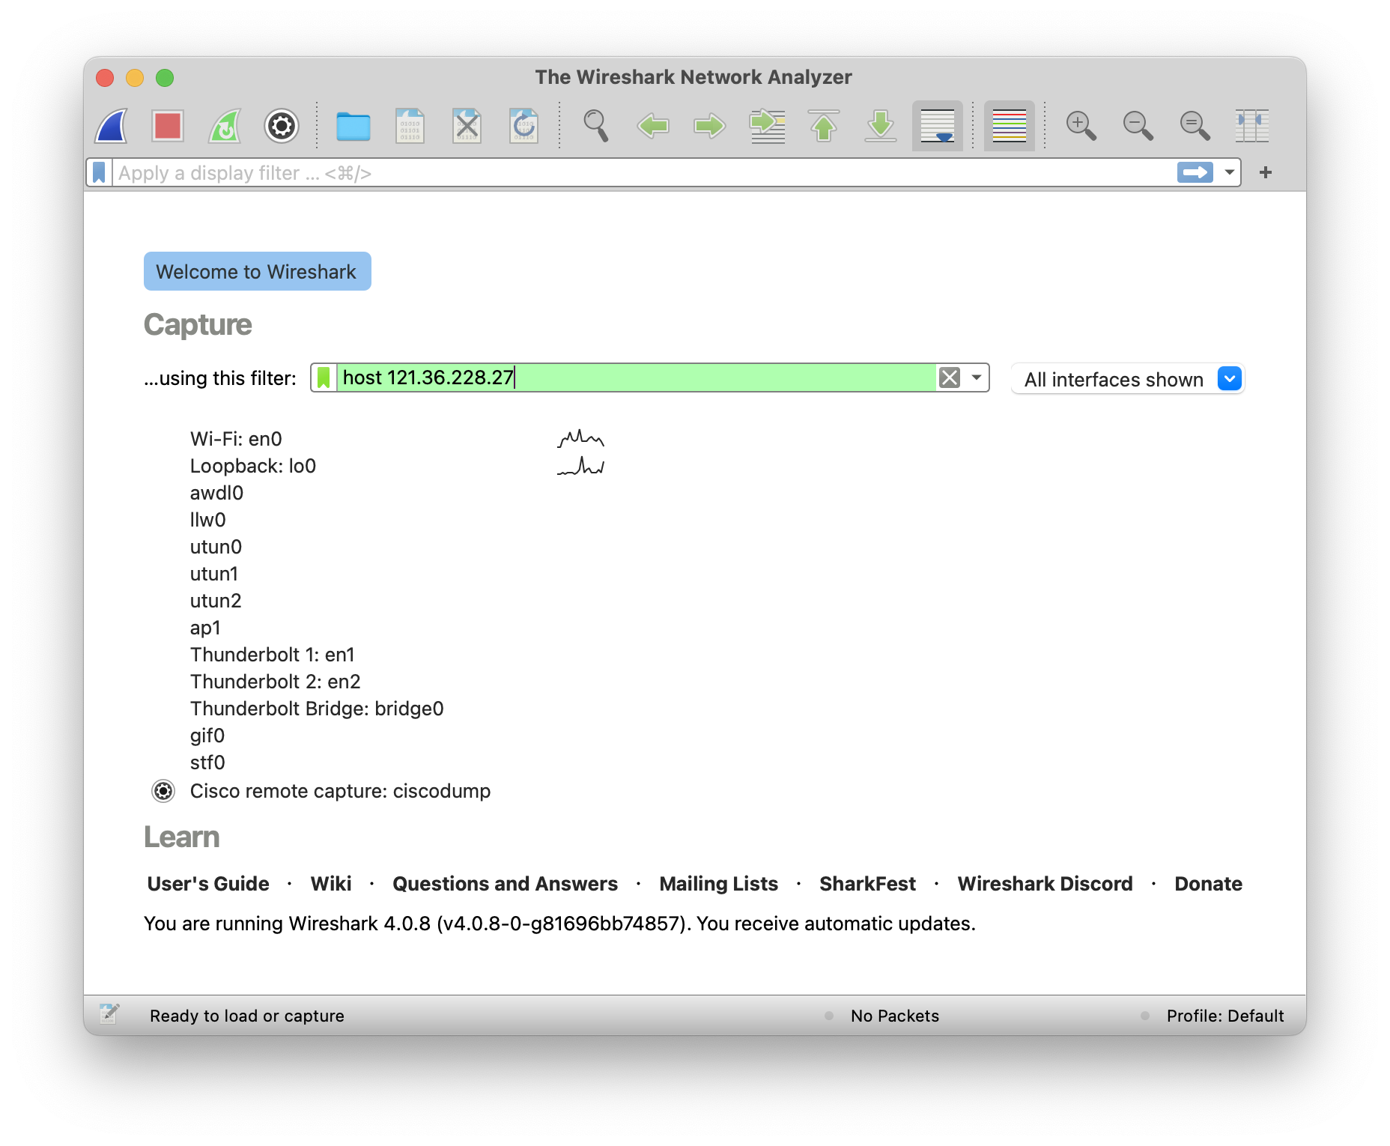The image size is (1390, 1146).
Task: Open the User's Guide link
Action: [208, 884]
